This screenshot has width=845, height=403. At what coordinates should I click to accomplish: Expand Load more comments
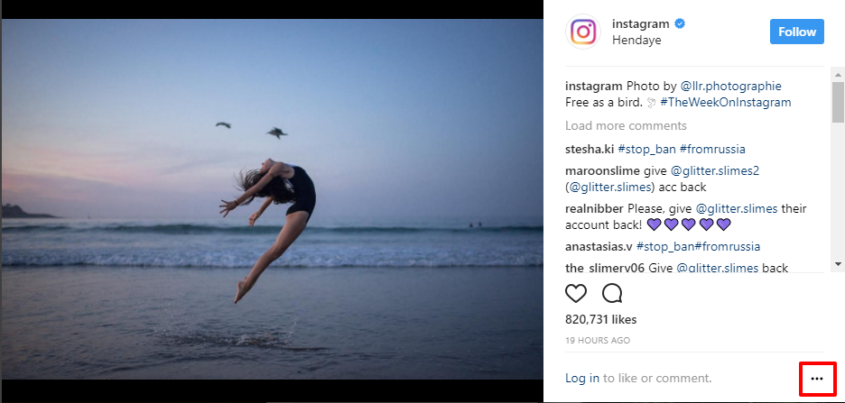[626, 125]
